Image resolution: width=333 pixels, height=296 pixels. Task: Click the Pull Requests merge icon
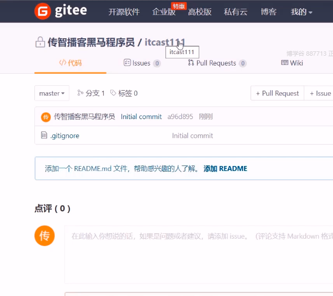click(x=191, y=63)
